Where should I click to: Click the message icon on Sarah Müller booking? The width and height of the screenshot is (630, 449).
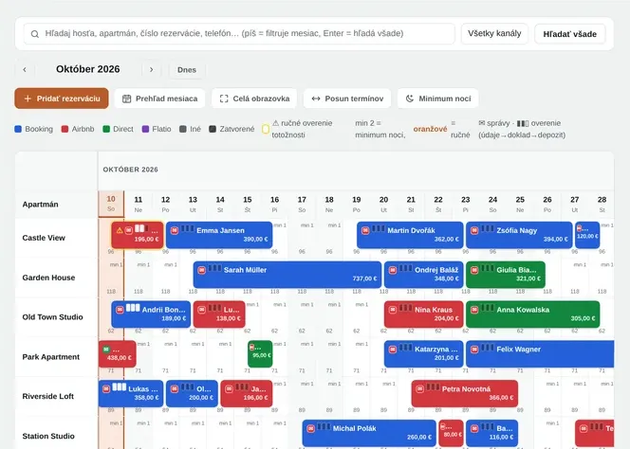coord(202,271)
